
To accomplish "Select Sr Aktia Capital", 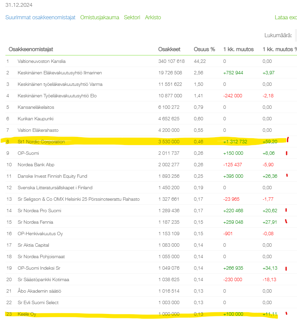I will [33, 245].
